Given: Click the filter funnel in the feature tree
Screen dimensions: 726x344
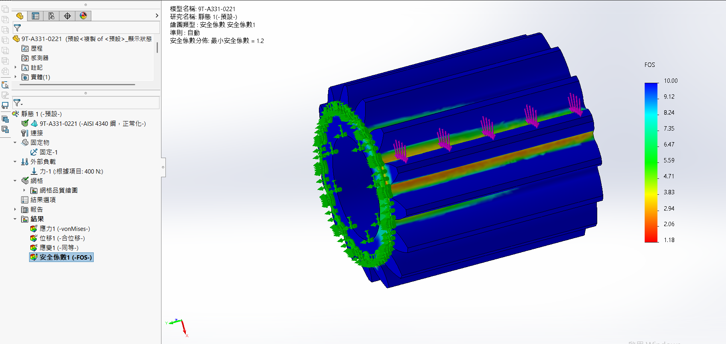Looking at the screenshot, I should click(x=17, y=28).
